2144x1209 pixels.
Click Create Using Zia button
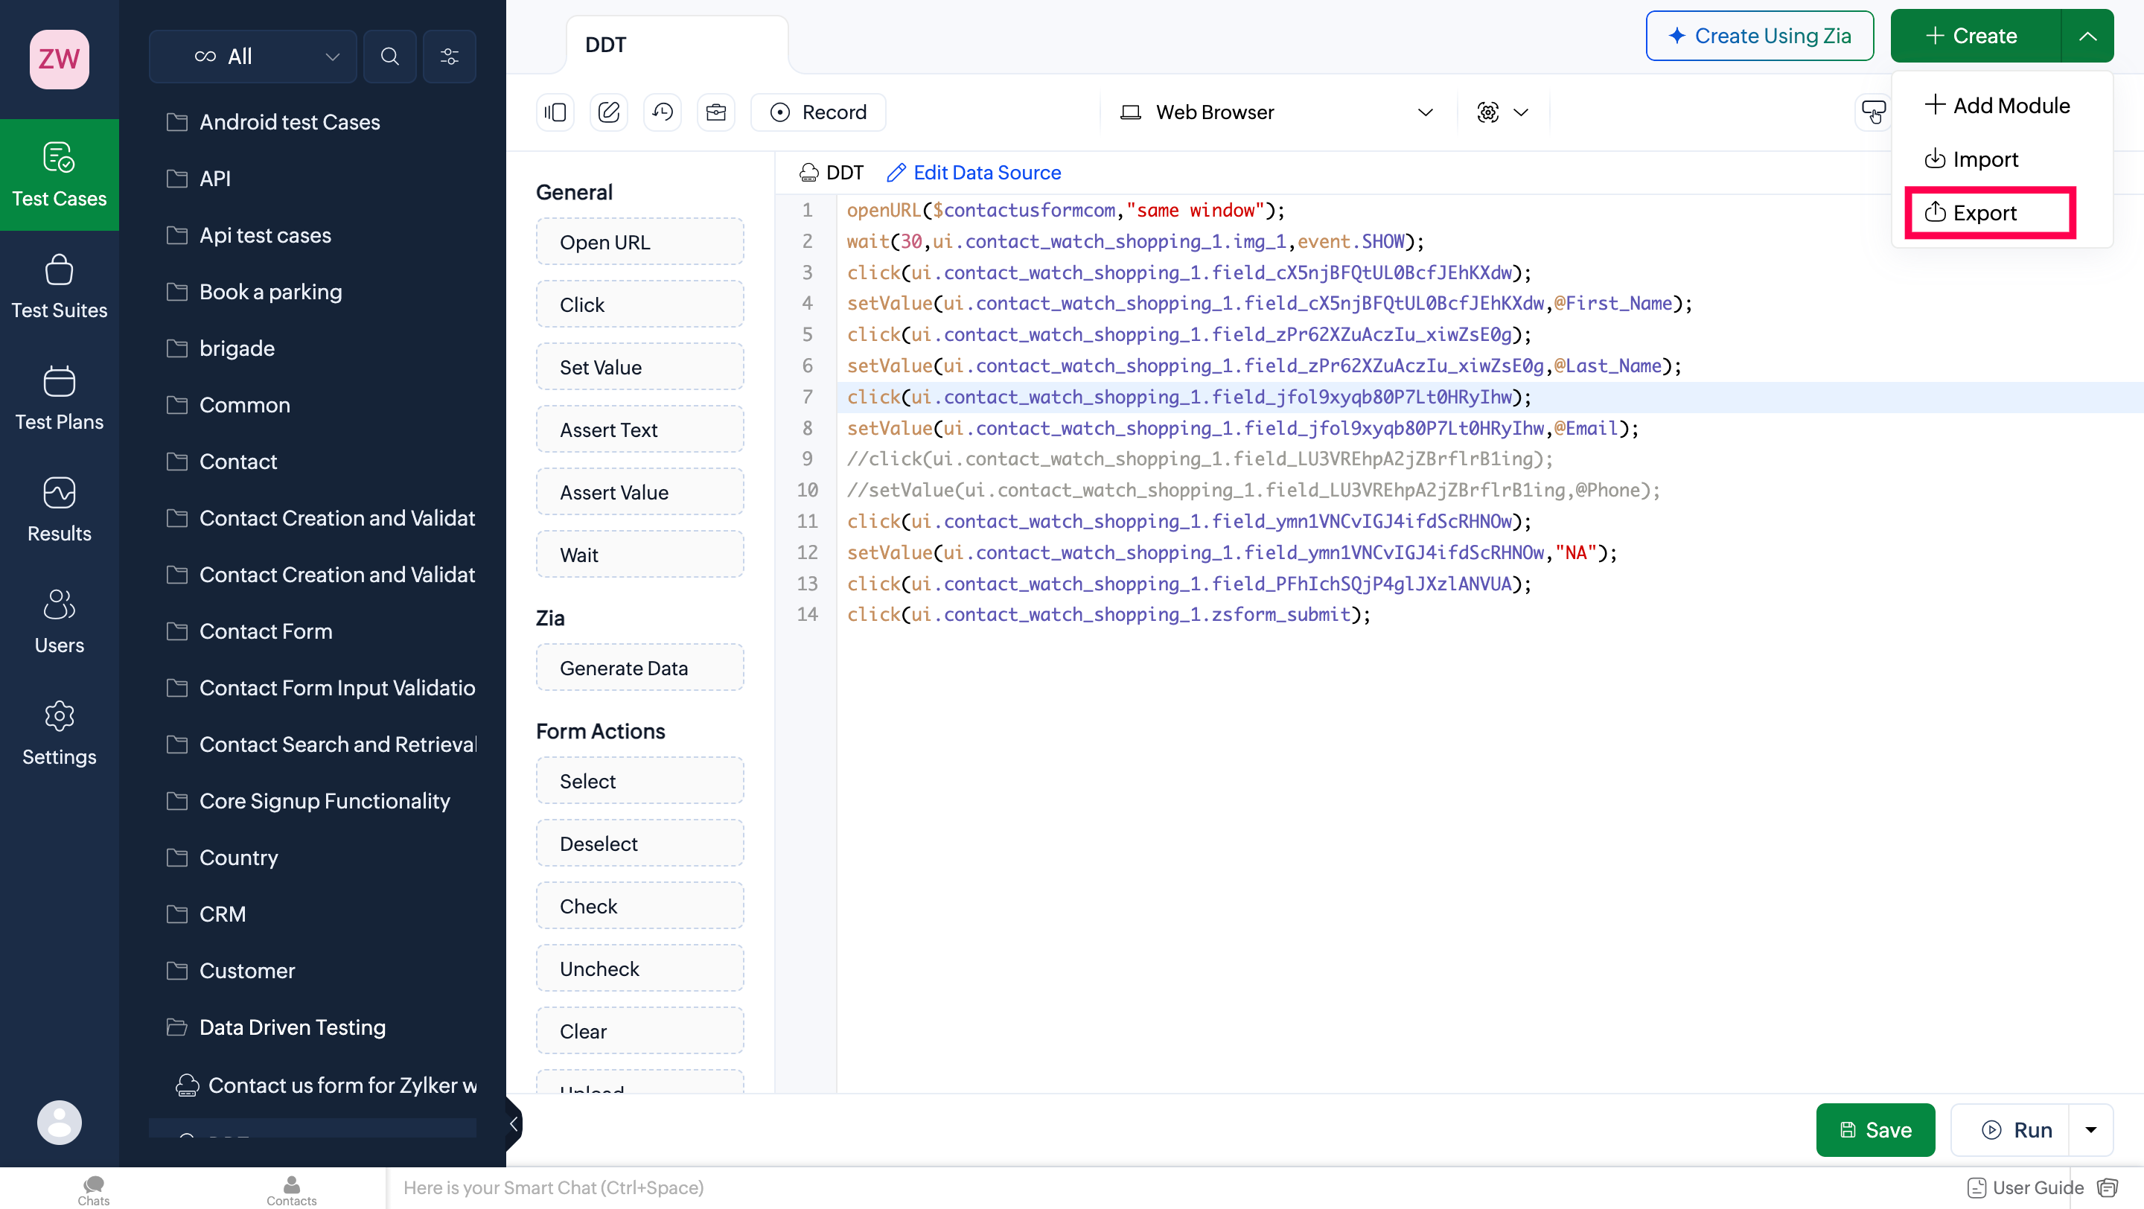pyautogui.click(x=1759, y=36)
